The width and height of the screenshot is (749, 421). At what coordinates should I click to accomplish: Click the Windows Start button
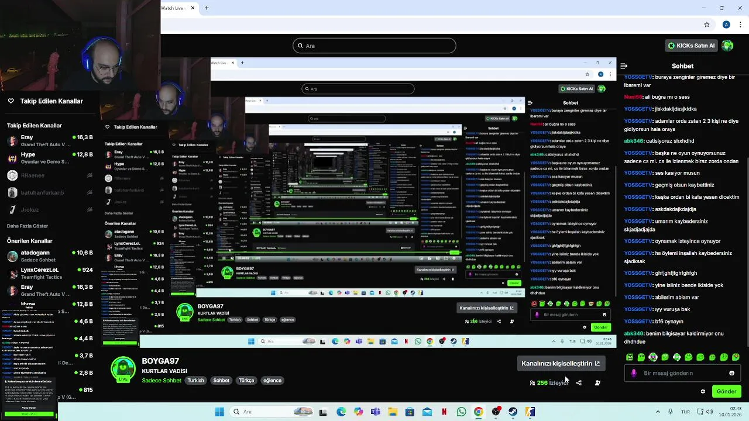point(219,412)
